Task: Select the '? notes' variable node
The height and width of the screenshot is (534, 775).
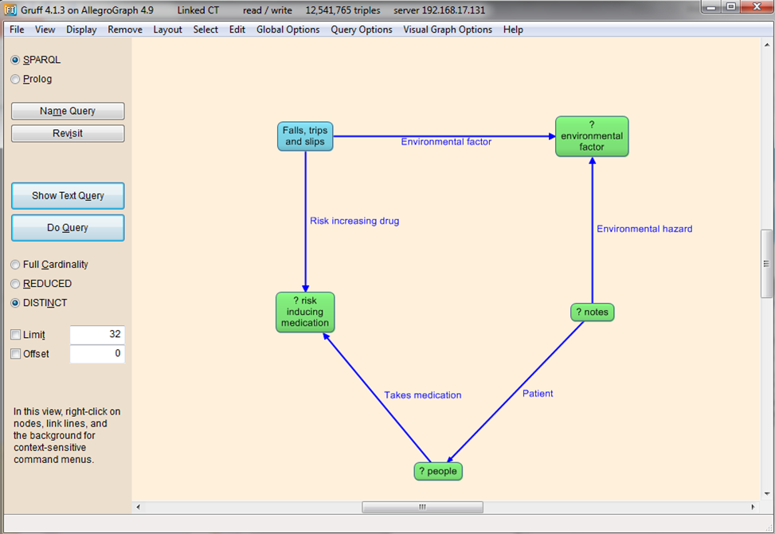Action: 592,312
